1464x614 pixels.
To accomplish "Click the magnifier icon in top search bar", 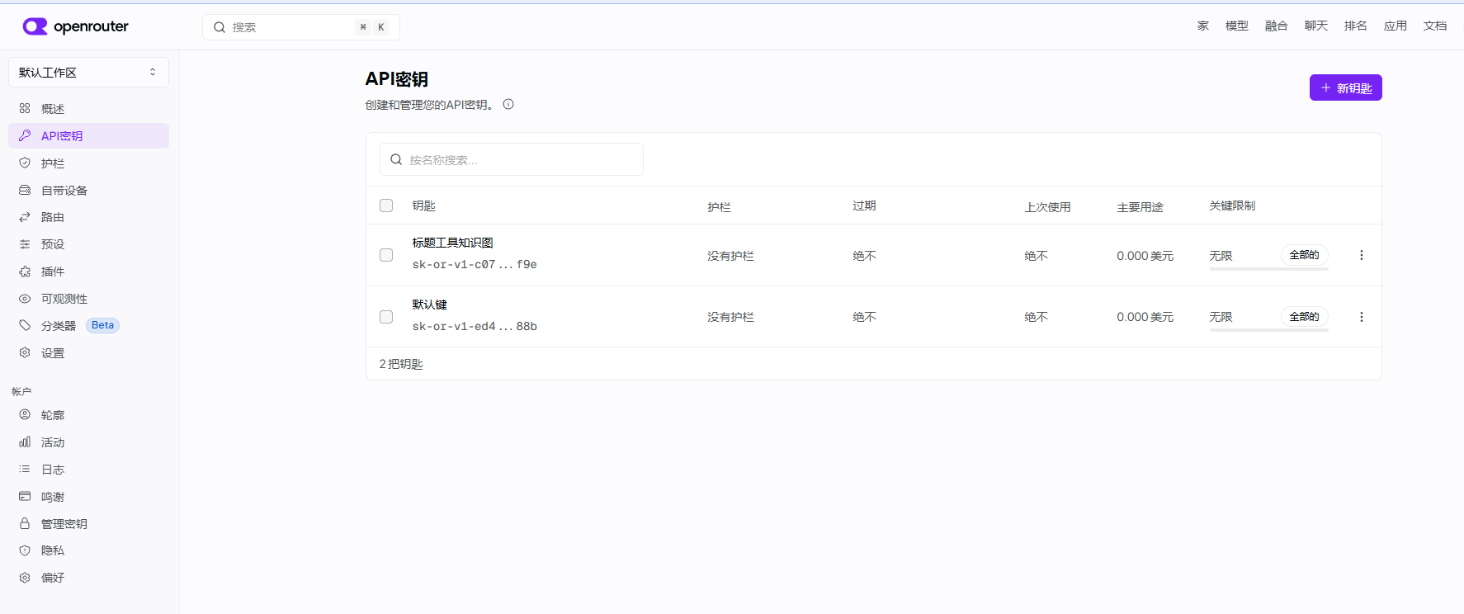I will [x=220, y=27].
